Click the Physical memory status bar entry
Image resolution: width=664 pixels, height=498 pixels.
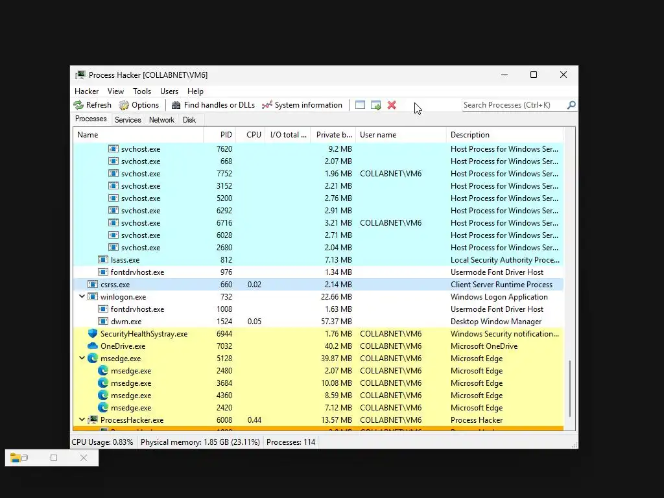tap(200, 442)
